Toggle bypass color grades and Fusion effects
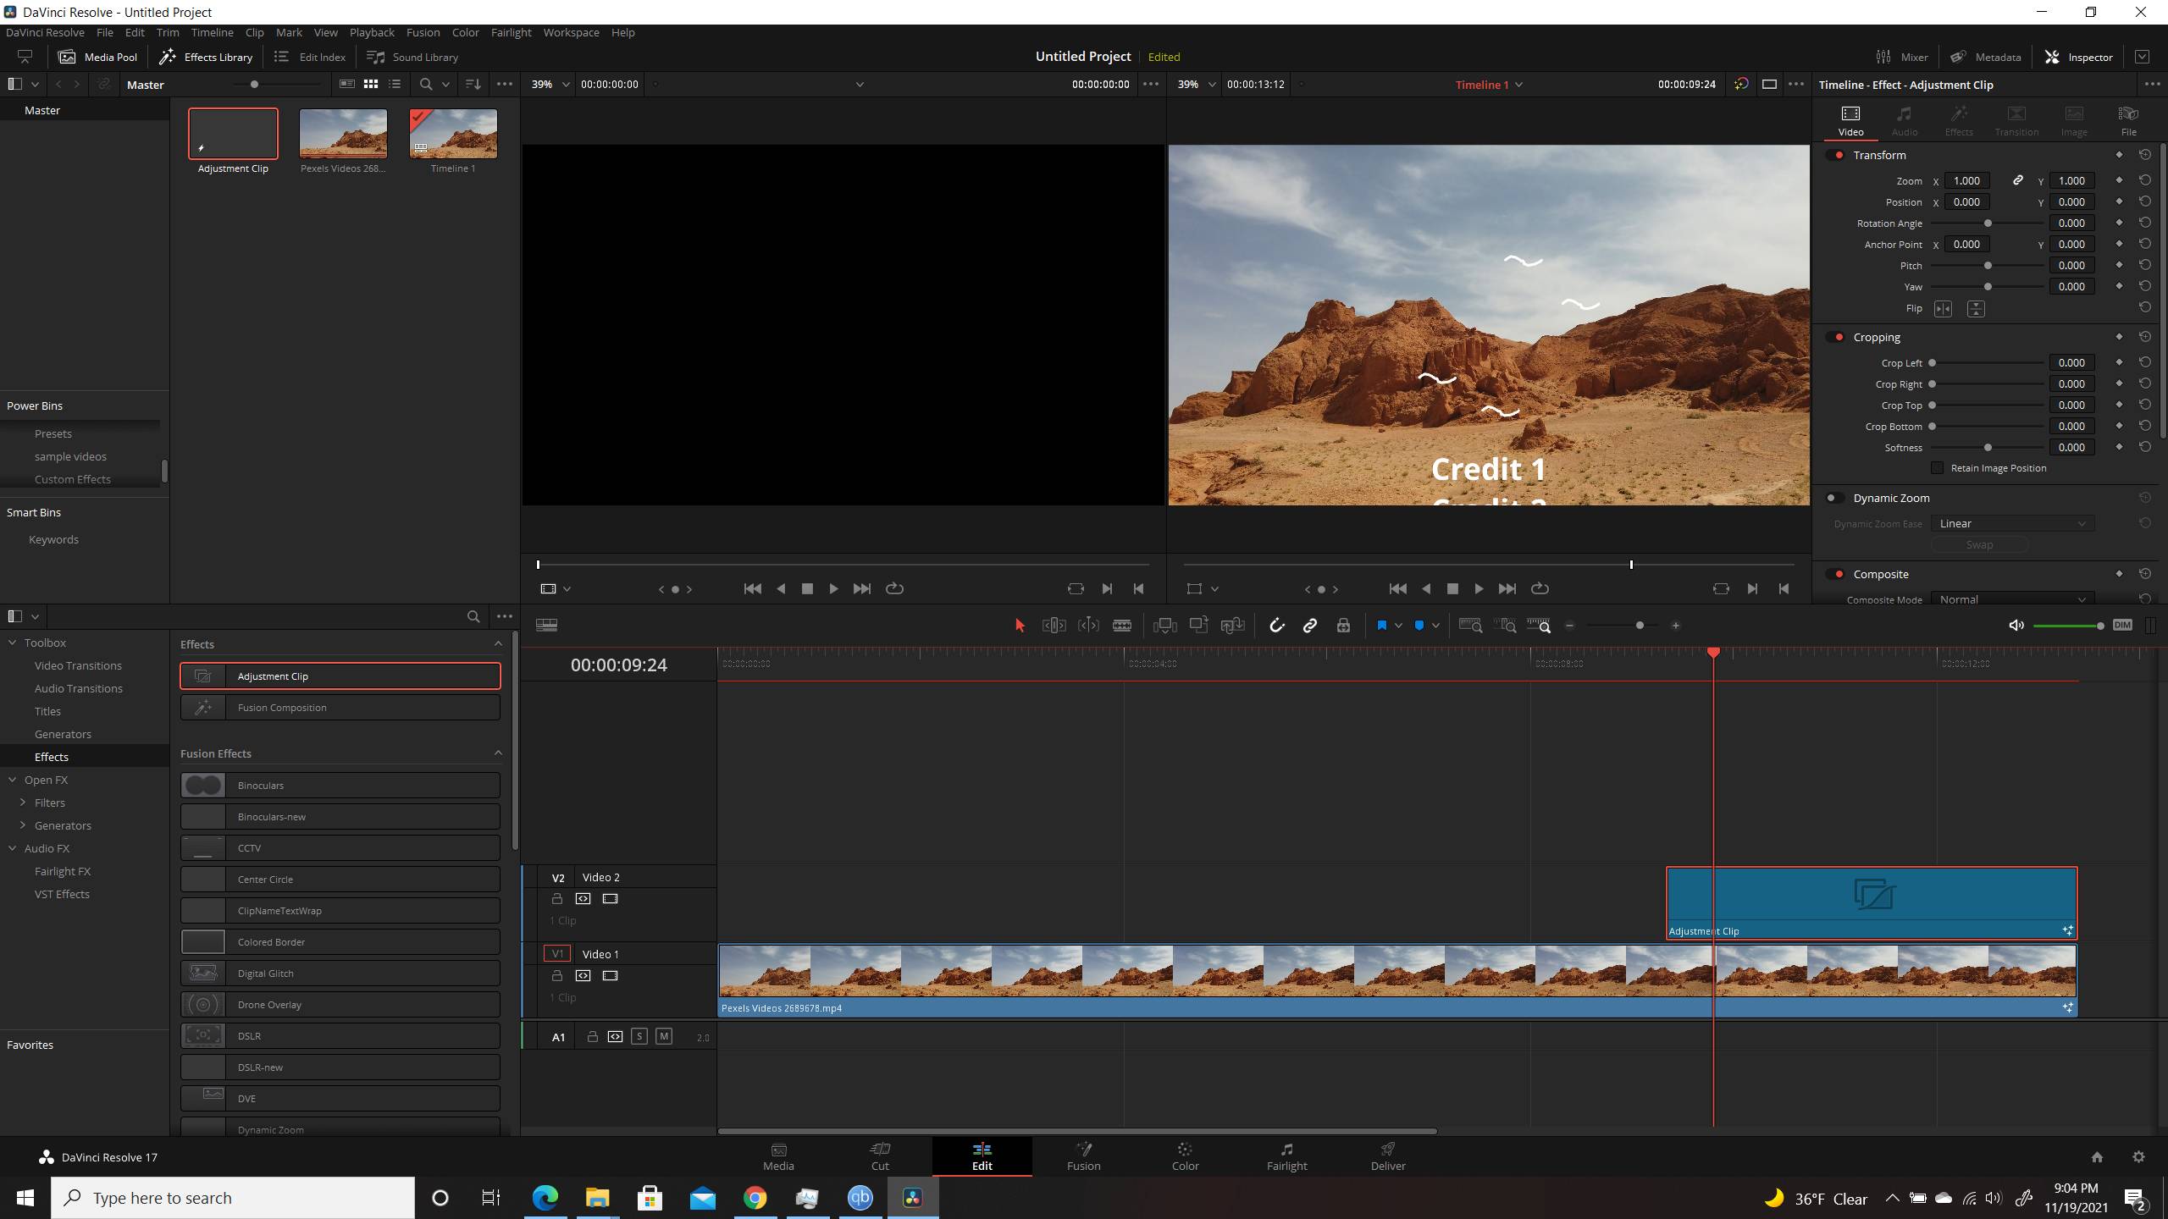Screen dimensions: 2168x1219 click(1741, 84)
